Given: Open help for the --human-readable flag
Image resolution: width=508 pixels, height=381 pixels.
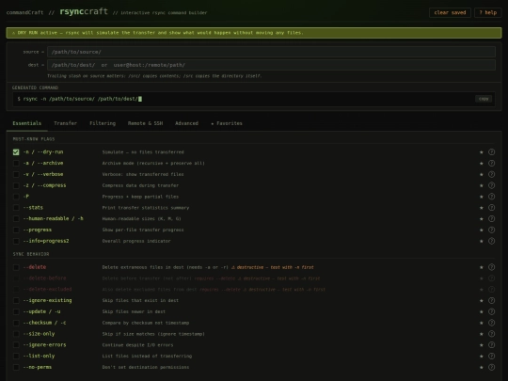Looking at the screenshot, I should pyautogui.click(x=491, y=218).
